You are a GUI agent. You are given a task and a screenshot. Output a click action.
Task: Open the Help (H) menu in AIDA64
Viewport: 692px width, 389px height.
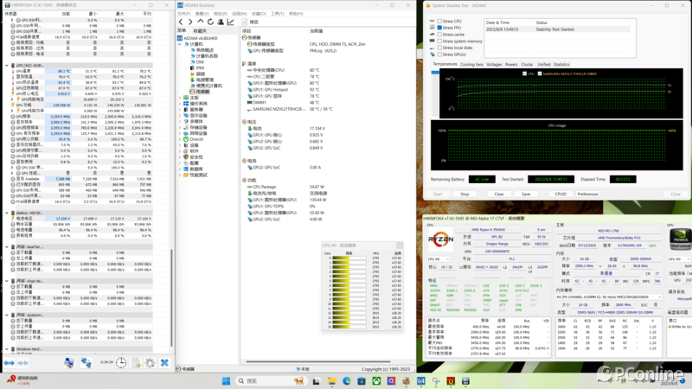click(x=296, y=14)
